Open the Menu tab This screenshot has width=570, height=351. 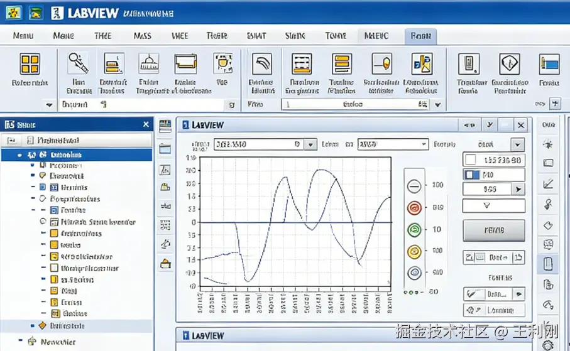point(23,36)
